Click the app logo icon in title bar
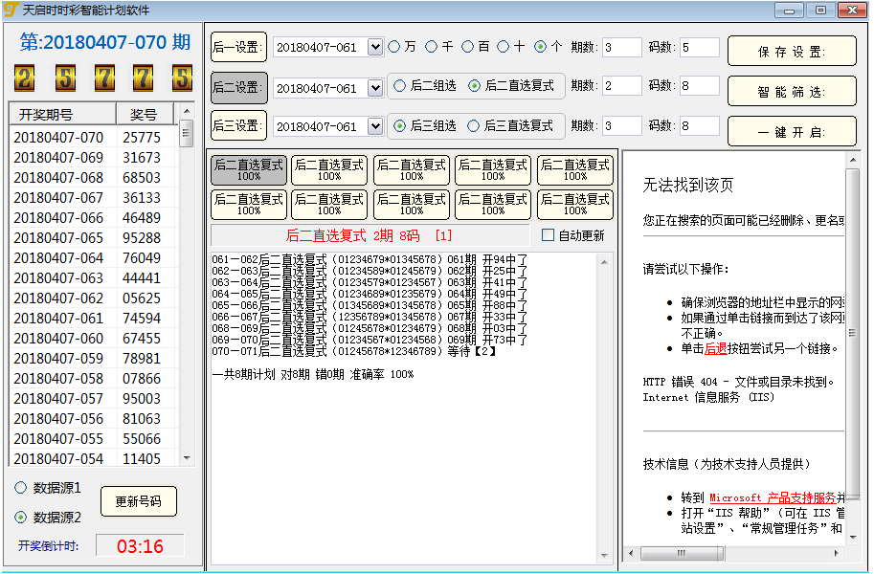Viewport: 874px width, 574px height. [x=11, y=10]
